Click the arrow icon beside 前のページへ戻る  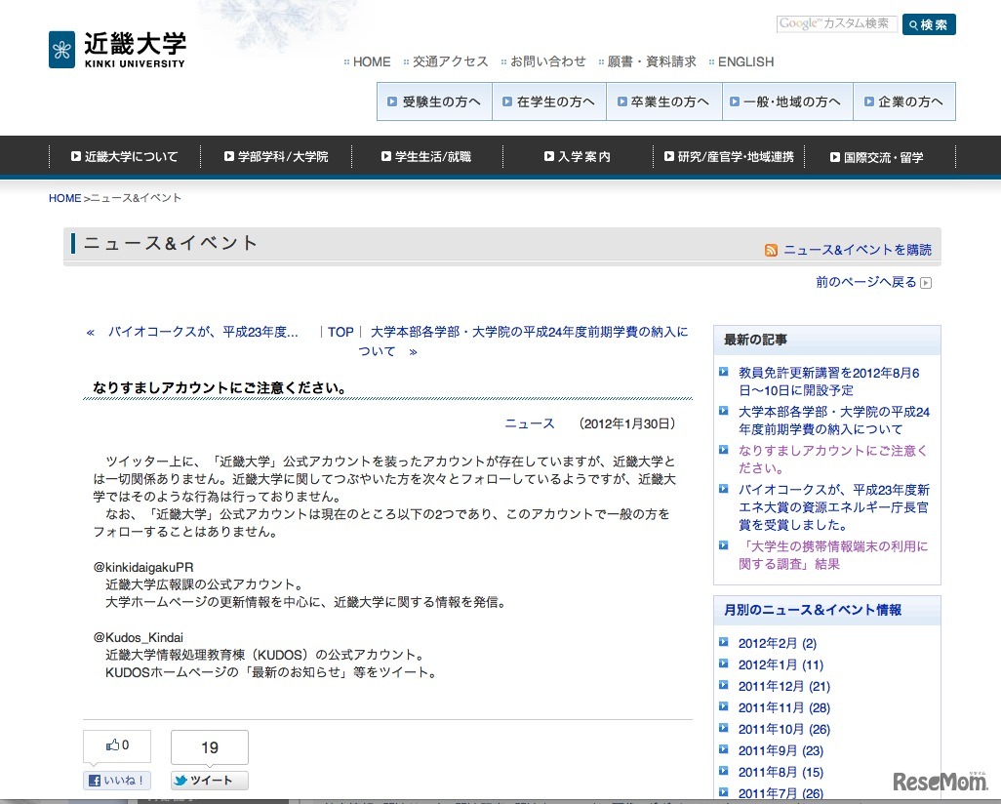pos(926,283)
